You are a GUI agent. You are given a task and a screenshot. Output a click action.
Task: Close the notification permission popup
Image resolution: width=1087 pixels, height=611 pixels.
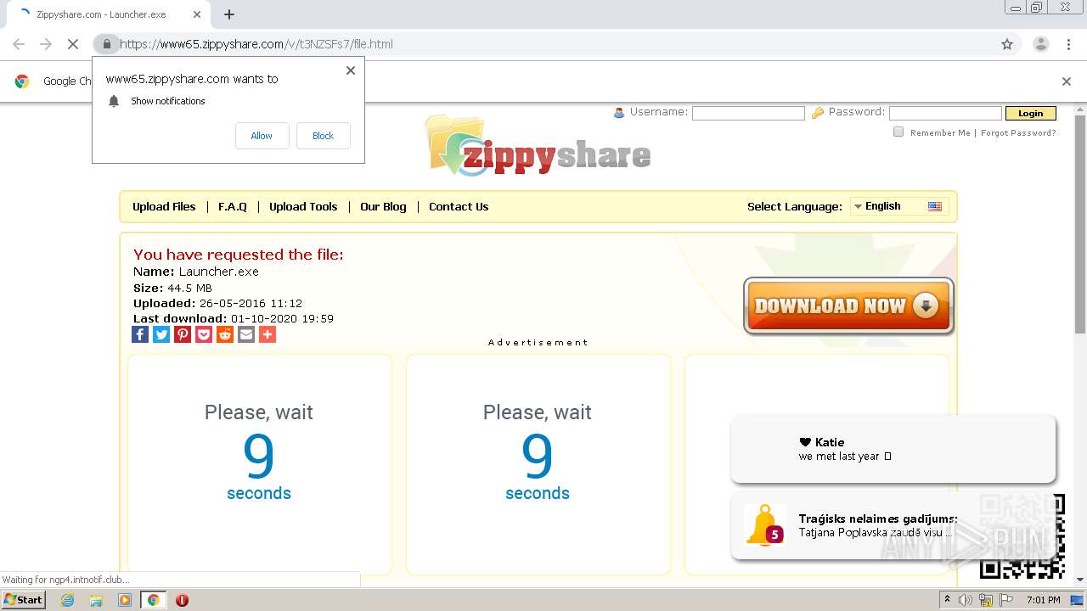click(351, 70)
